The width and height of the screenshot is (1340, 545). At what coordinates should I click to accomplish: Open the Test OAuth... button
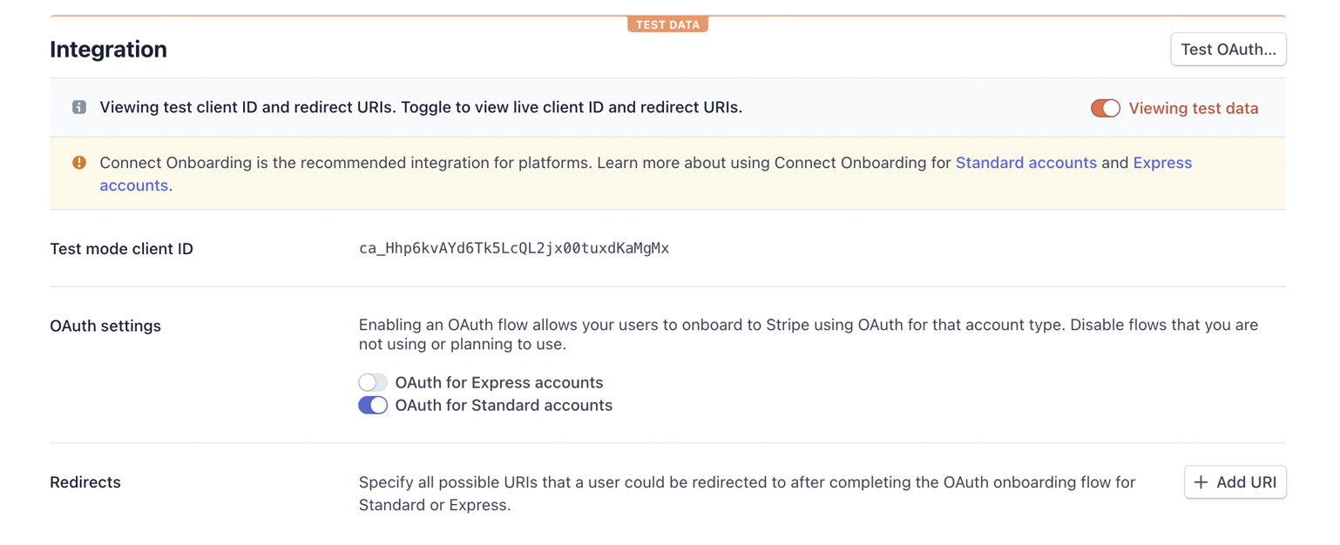1228,50
